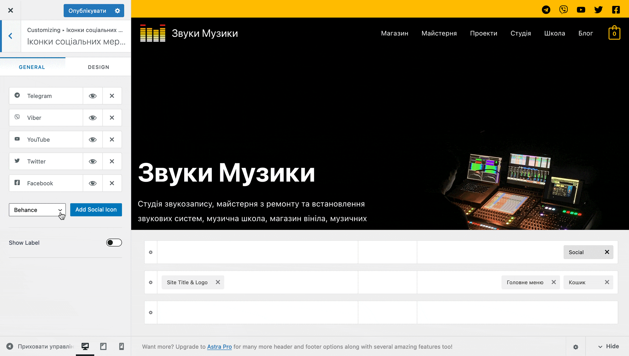Open the Проекти menu item

pyautogui.click(x=484, y=33)
